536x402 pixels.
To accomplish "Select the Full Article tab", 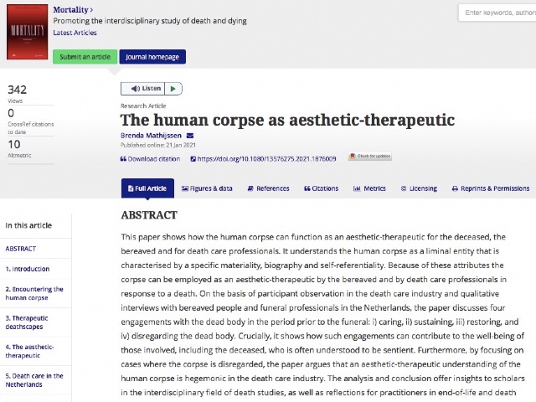I will pyautogui.click(x=147, y=188).
